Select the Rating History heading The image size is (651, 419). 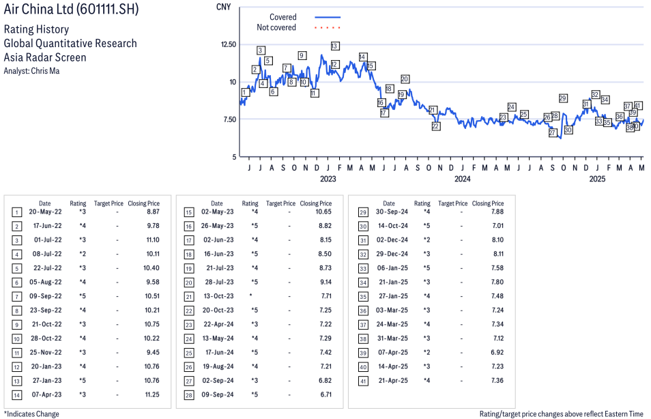(x=37, y=29)
